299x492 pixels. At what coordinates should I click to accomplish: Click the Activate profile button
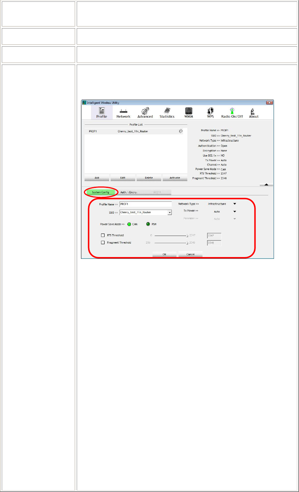point(175,178)
